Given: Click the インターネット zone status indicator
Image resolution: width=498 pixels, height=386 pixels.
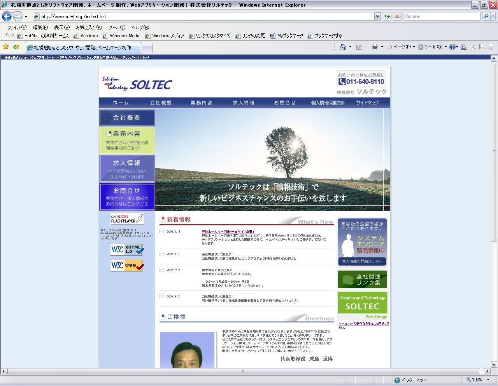Looking at the screenshot, I should pyautogui.click(x=410, y=380).
